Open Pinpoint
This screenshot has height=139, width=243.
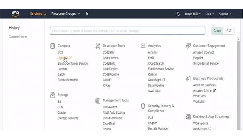pos(198,58)
